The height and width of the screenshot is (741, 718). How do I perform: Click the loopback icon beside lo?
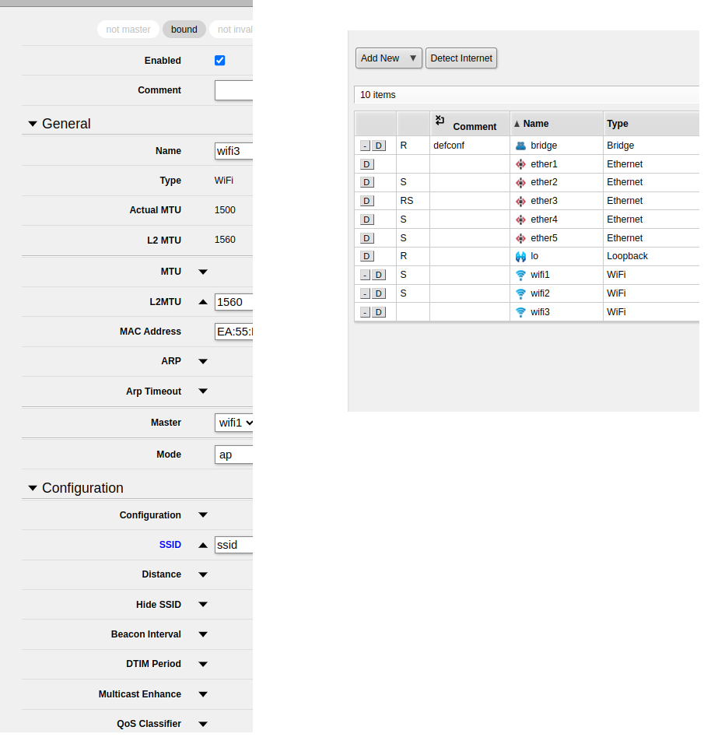click(519, 256)
